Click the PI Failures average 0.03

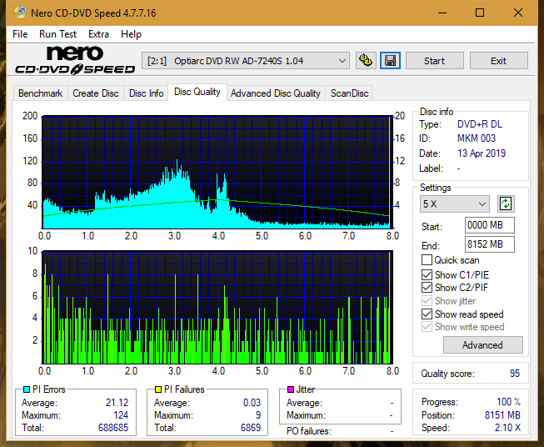(252, 403)
